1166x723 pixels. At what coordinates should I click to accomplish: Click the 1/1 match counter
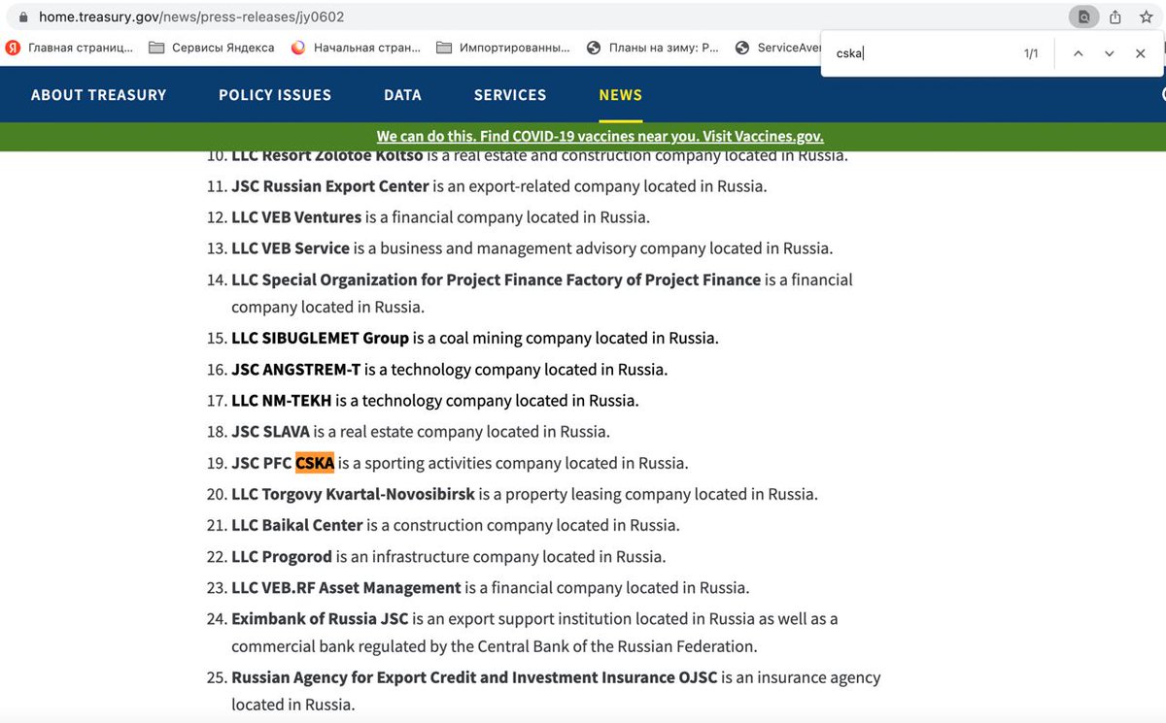pos(1031,53)
